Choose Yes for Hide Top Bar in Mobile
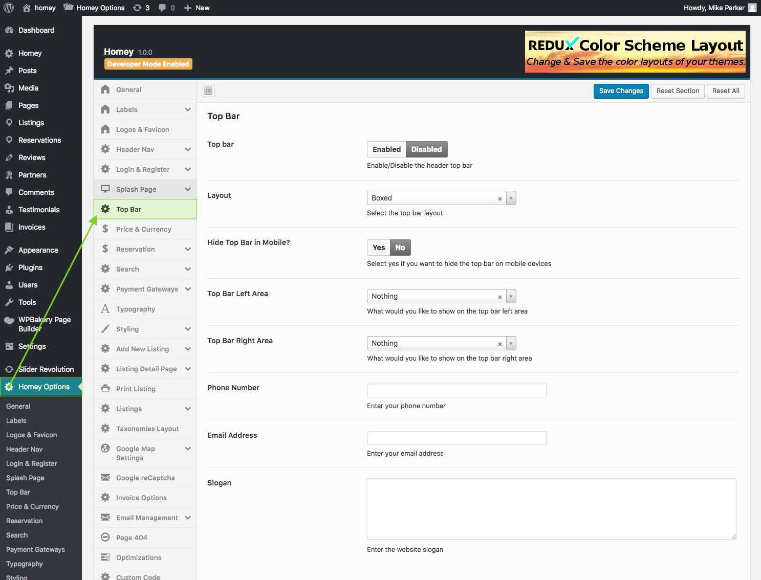 379,248
